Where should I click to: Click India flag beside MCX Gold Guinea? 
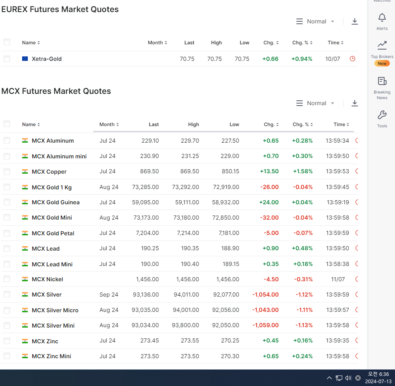coord(25,202)
